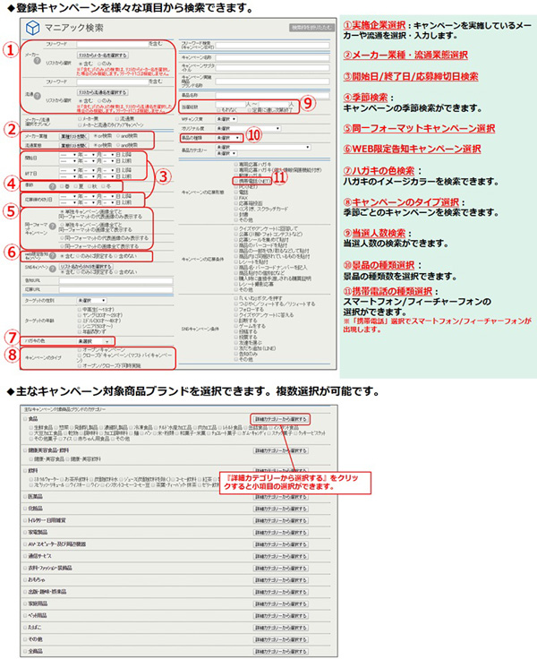Click リスト名からSNSを選択する button

pos(86,267)
